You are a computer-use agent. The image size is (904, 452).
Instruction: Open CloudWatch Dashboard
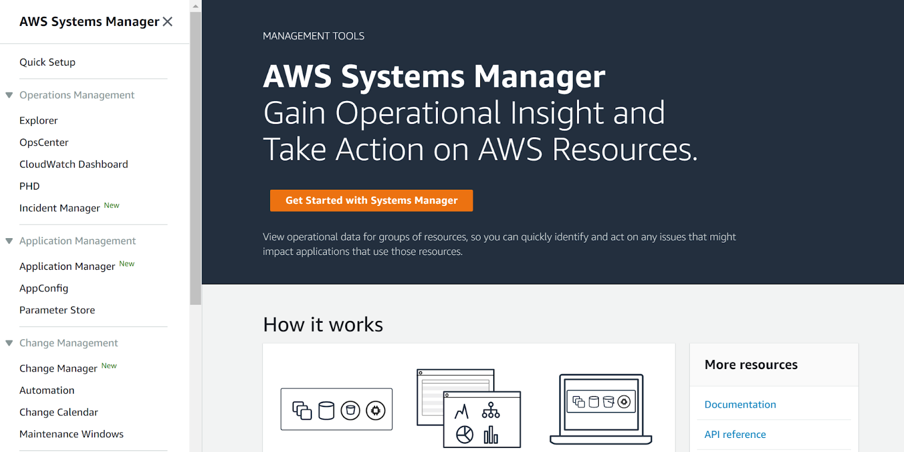click(x=73, y=164)
